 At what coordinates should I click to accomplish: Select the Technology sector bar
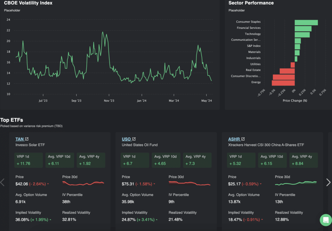302,35
